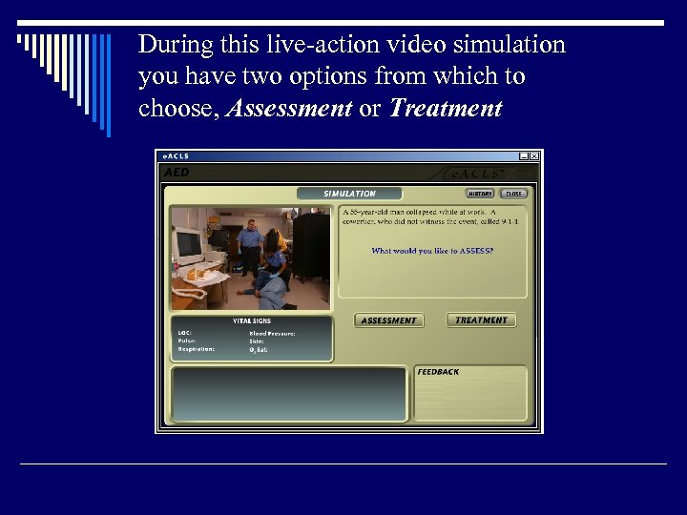Image resolution: width=687 pixels, height=515 pixels.
Task: Click the empty gray message display box
Action: click(289, 395)
